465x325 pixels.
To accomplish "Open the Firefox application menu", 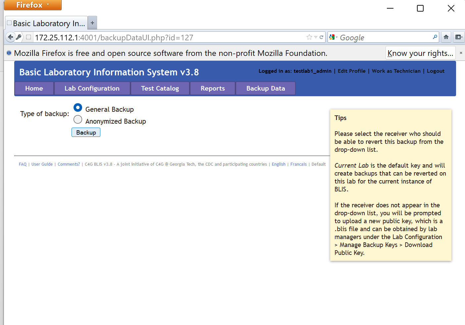I will (x=33, y=5).
